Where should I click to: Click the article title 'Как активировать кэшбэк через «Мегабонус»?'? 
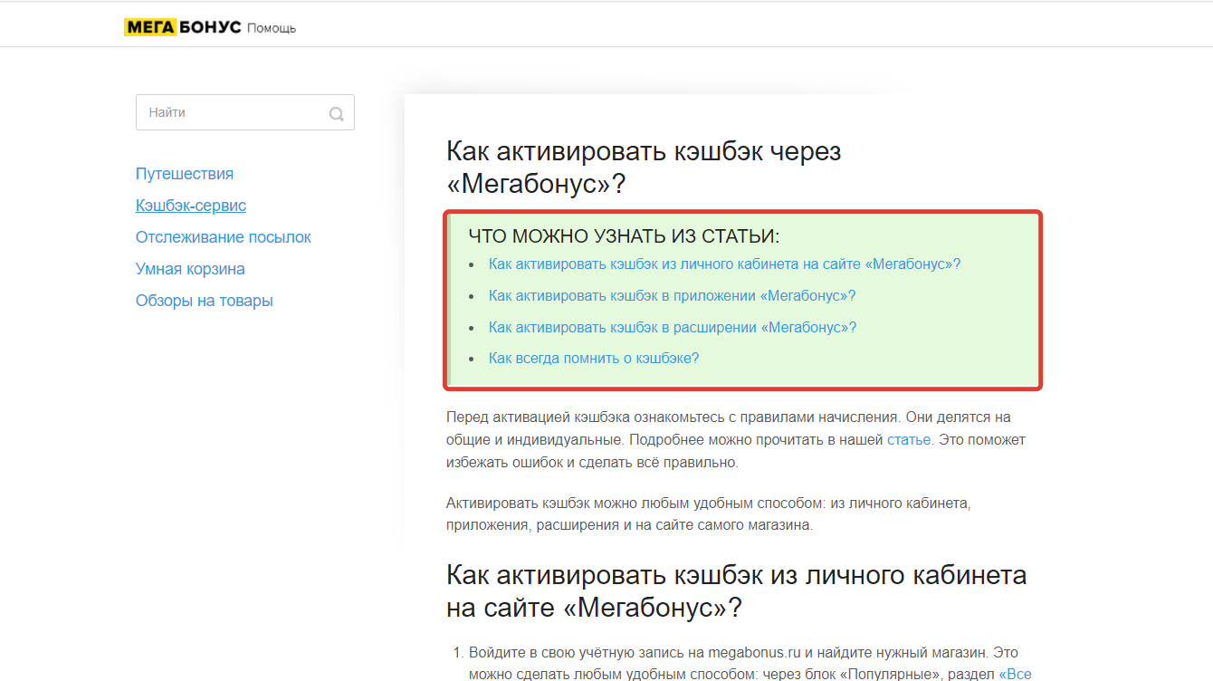pos(644,168)
